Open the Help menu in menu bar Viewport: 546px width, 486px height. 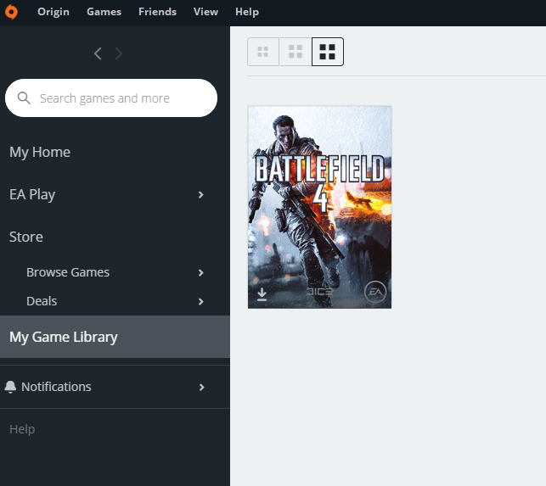click(247, 12)
